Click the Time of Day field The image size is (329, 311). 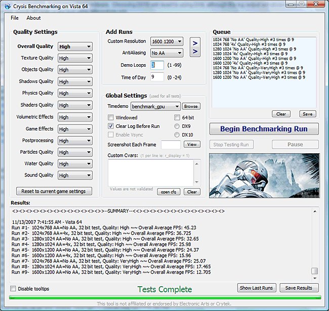click(157, 77)
